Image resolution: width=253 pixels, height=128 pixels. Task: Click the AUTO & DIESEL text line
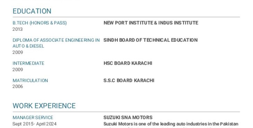28,46
